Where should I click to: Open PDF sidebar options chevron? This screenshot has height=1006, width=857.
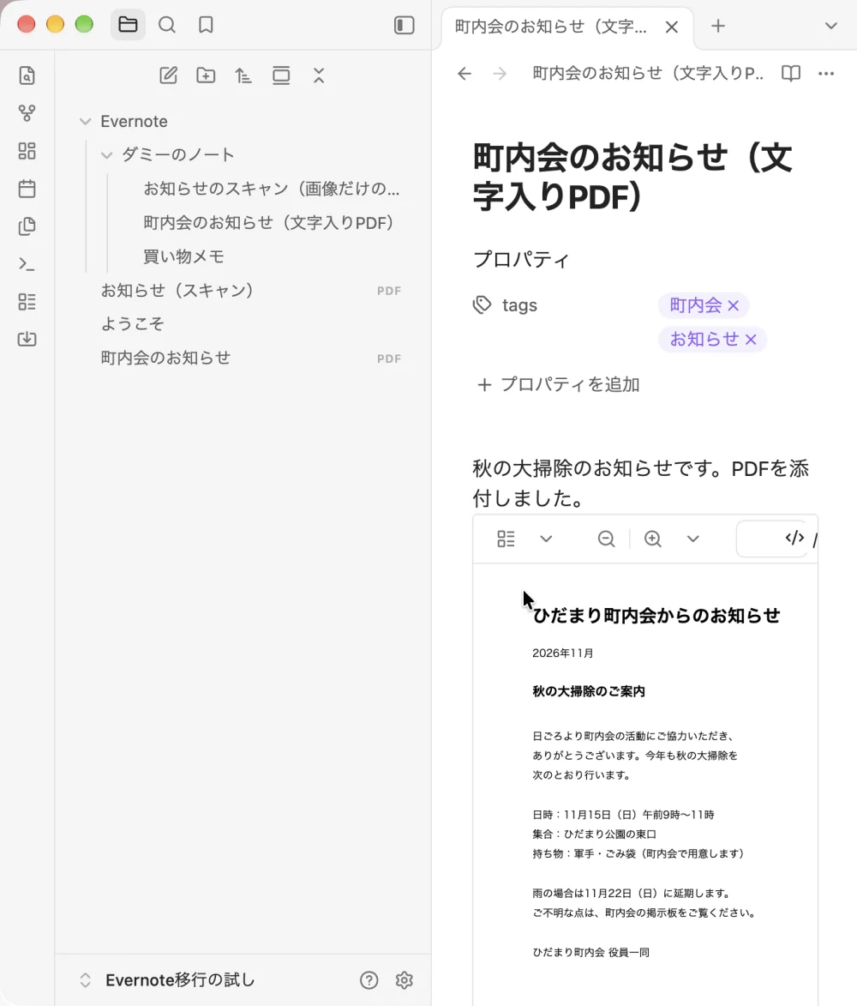pos(546,539)
